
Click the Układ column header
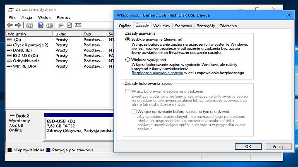pyautogui.click(x=67, y=34)
